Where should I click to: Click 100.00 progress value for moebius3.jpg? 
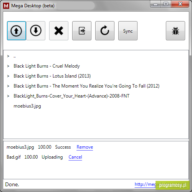pyautogui.click(x=45, y=147)
